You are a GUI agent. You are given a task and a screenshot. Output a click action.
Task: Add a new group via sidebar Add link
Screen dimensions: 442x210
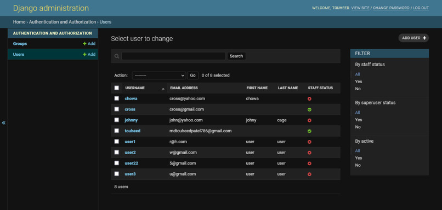(89, 44)
